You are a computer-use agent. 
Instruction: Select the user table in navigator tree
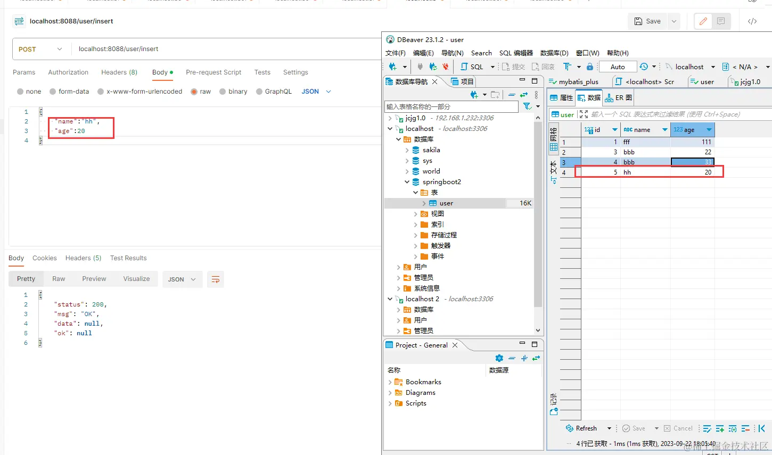(446, 203)
